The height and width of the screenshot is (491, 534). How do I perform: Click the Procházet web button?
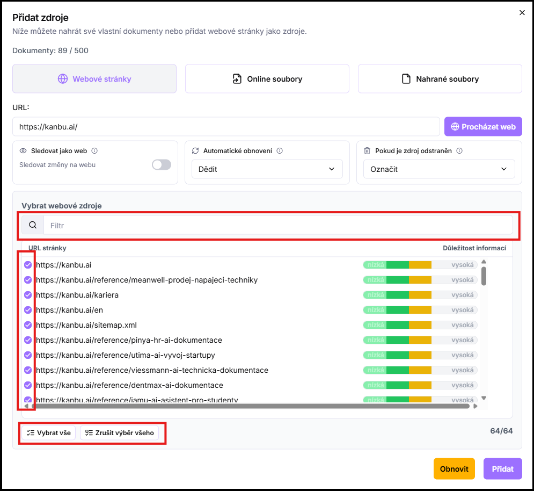point(483,126)
